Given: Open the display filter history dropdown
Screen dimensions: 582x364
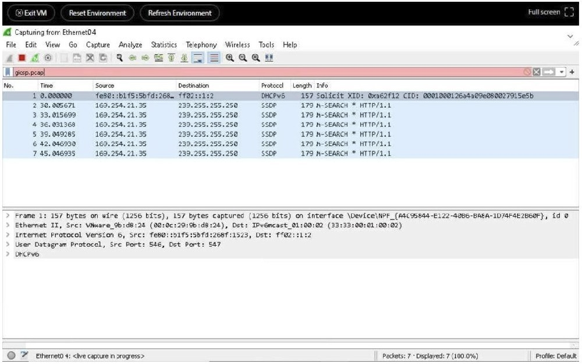Looking at the screenshot, I should pos(562,72).
